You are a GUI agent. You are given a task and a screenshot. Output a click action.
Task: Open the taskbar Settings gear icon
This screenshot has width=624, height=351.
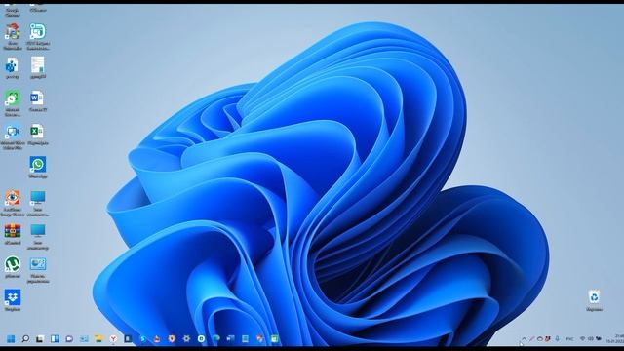click(x=186, y=338)
